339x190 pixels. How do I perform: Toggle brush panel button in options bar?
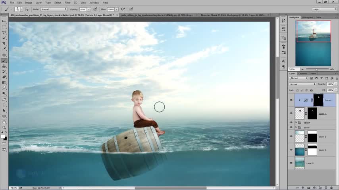(x=27, y=9)
